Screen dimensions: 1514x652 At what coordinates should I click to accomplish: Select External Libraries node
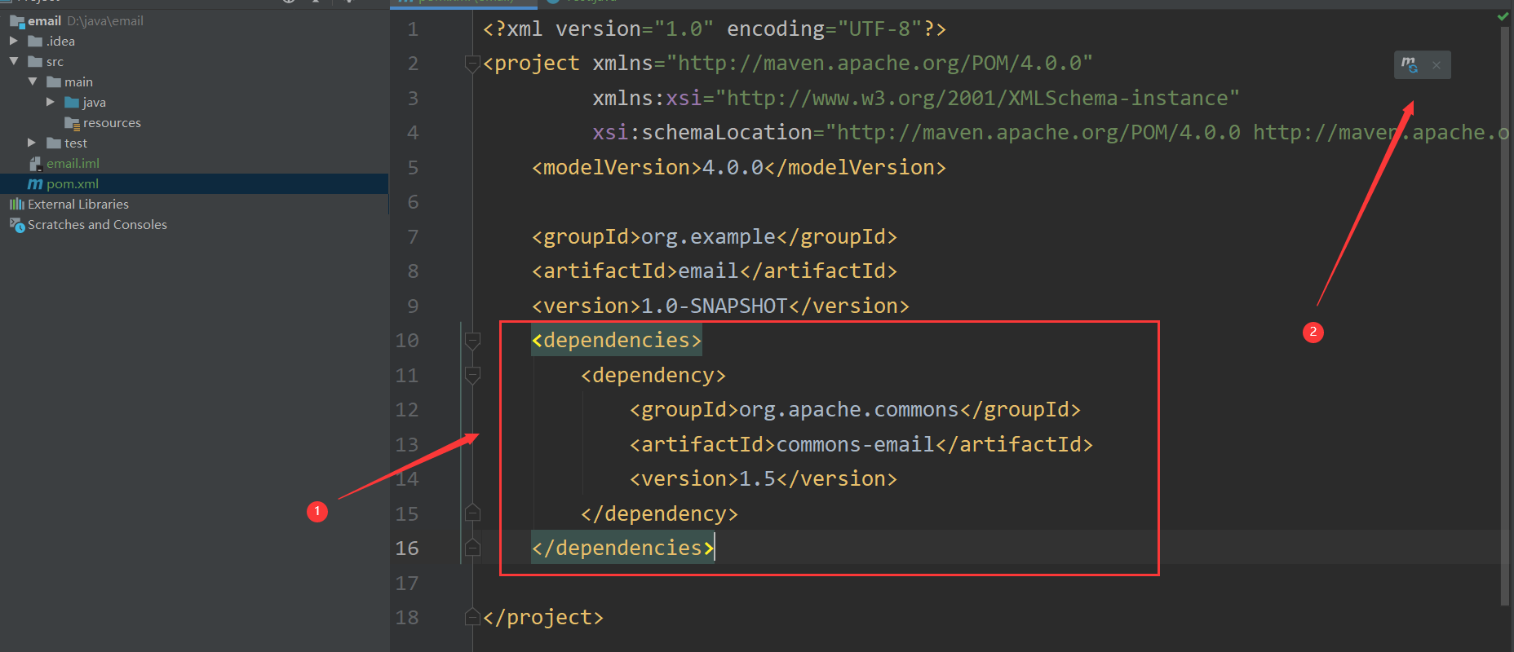(78, 205)
